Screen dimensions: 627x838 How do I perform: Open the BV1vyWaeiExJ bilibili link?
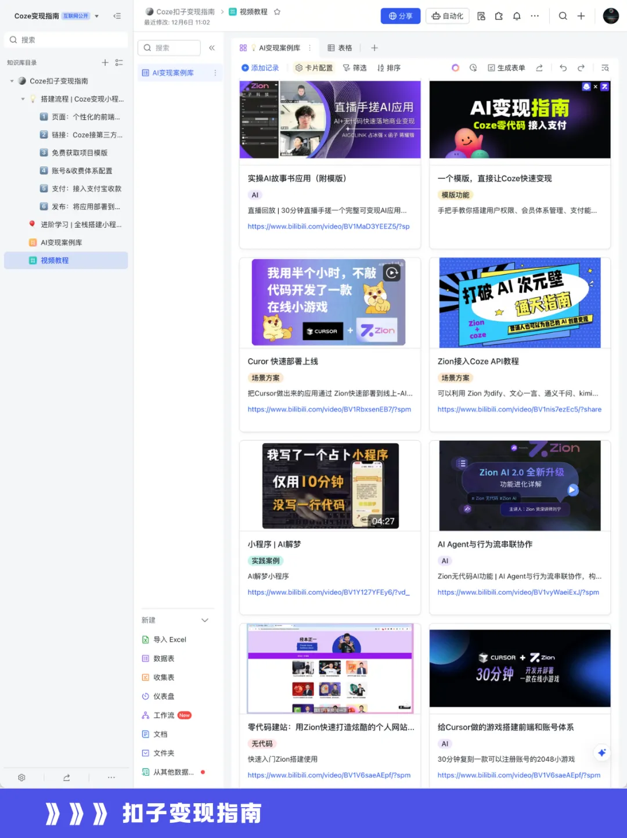click(518, 593)
